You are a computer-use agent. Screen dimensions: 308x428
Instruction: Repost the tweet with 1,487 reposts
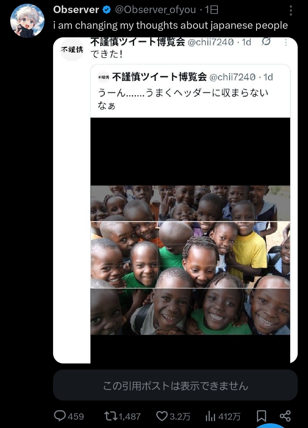click(122, 416)
